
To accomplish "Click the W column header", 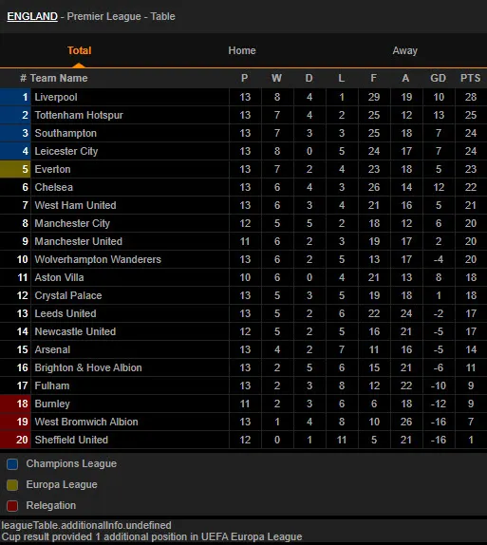I will click(276, 78).
